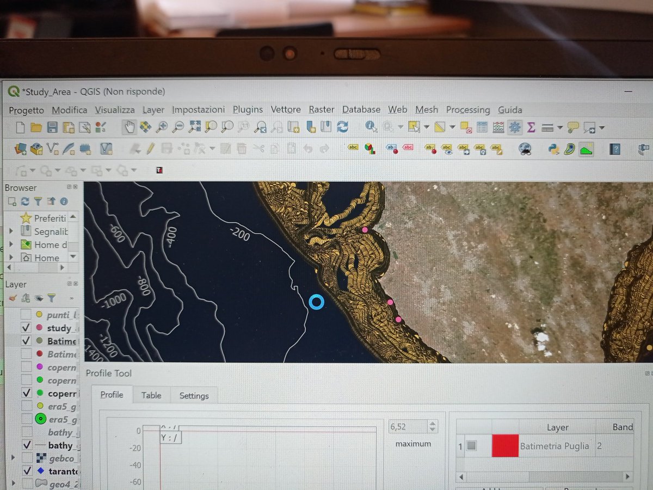Expand the gebco_ layer tree node
Image resolution: width=653 pixels, height=490 pixels.
coord(12,458)
